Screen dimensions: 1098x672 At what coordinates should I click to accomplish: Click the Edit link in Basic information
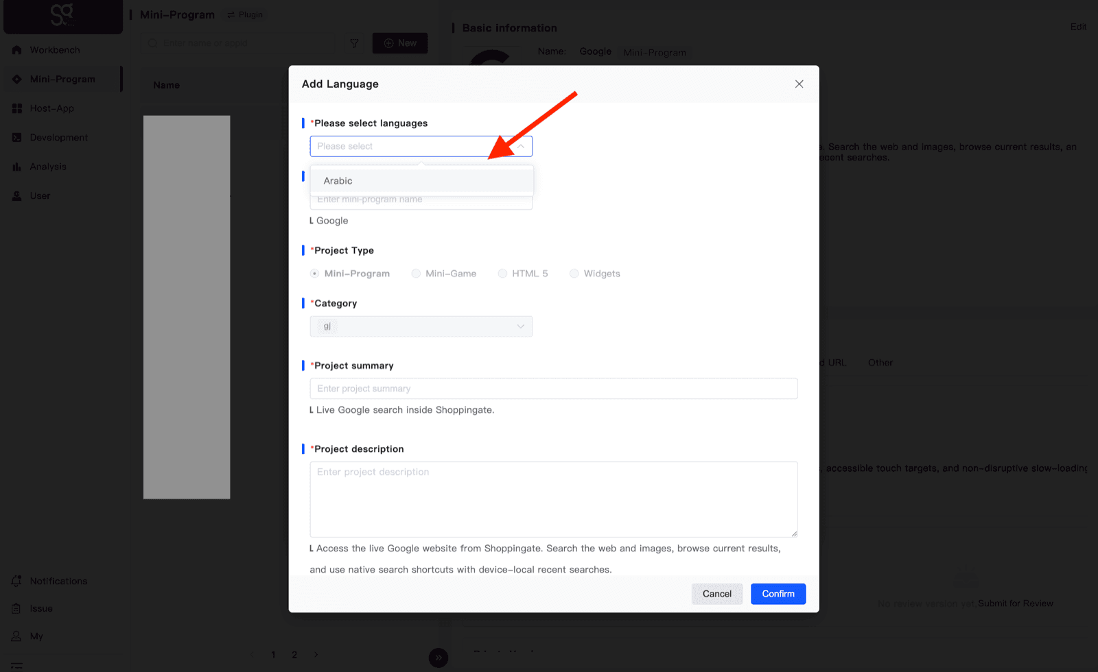coord(1078,27)
